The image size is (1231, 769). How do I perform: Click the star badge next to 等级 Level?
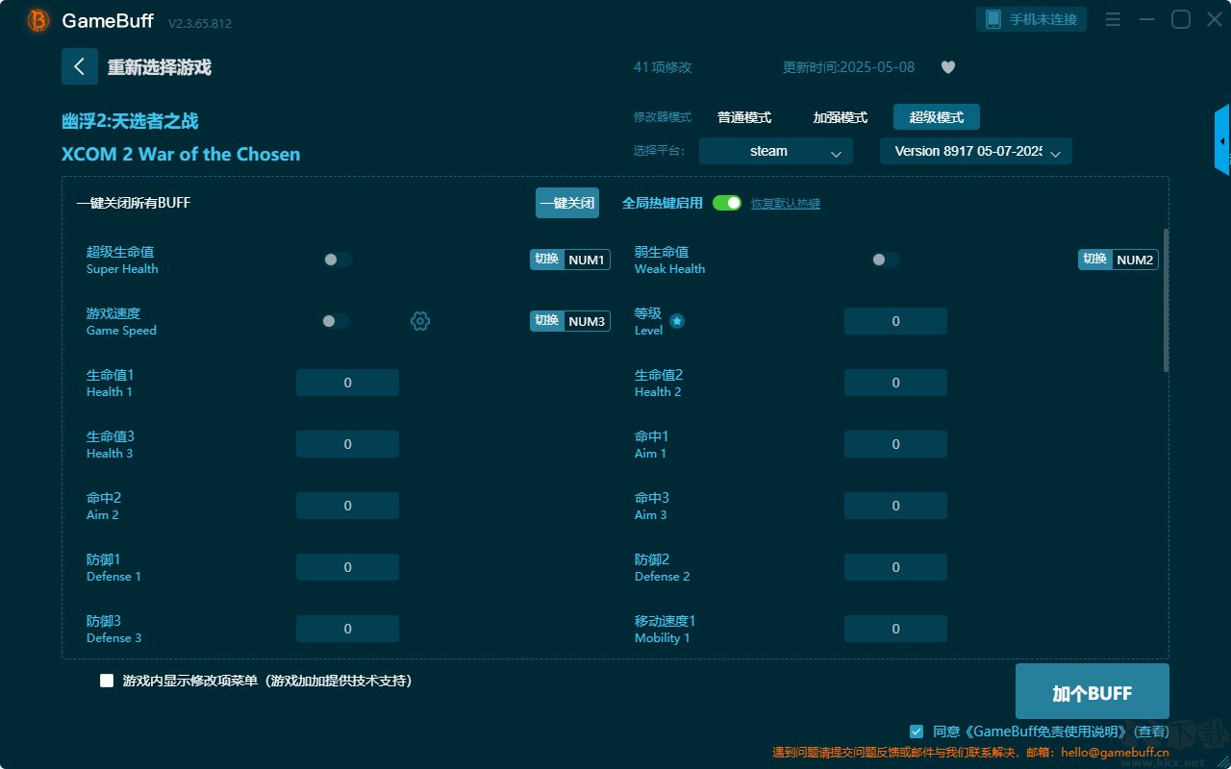tap(677, 321)
